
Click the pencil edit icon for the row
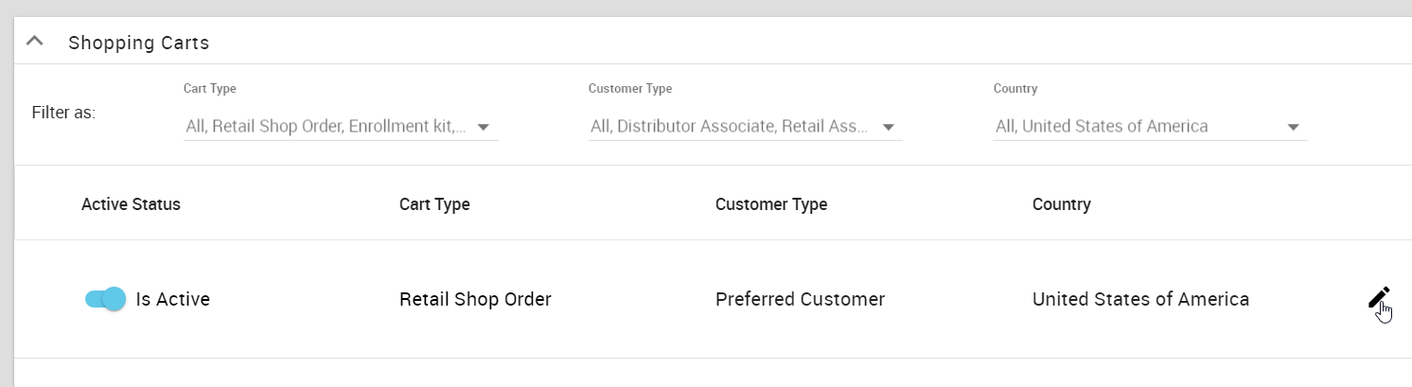(1378, 298)
